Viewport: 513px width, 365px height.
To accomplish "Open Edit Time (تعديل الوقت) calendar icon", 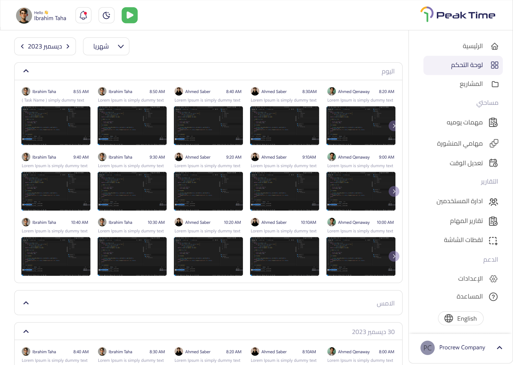I will [x=493, y=163].
